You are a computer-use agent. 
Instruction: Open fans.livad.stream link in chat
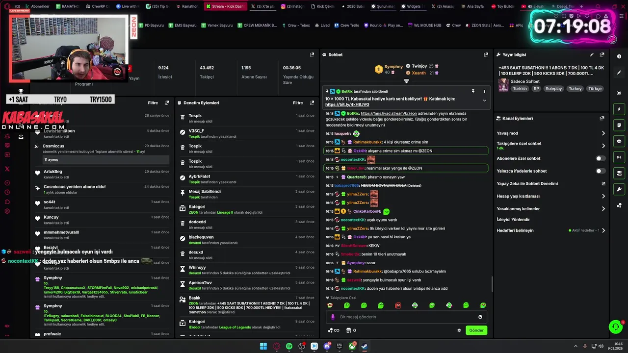coord(389,113)
